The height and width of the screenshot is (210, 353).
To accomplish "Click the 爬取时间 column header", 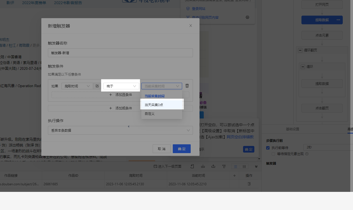I will [x=136, y=175].
